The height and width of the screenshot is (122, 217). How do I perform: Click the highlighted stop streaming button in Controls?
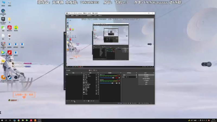(146, 75)
